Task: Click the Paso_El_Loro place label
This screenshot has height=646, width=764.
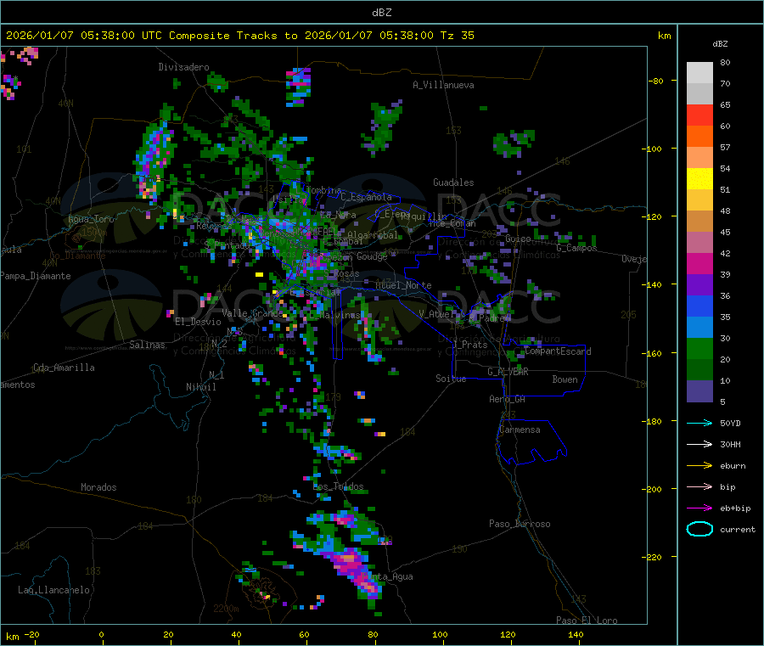Action: point(587,621)
